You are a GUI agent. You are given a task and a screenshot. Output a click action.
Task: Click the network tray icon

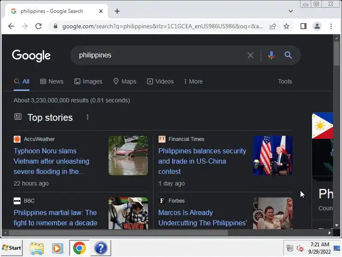click(x=290, y=248)
